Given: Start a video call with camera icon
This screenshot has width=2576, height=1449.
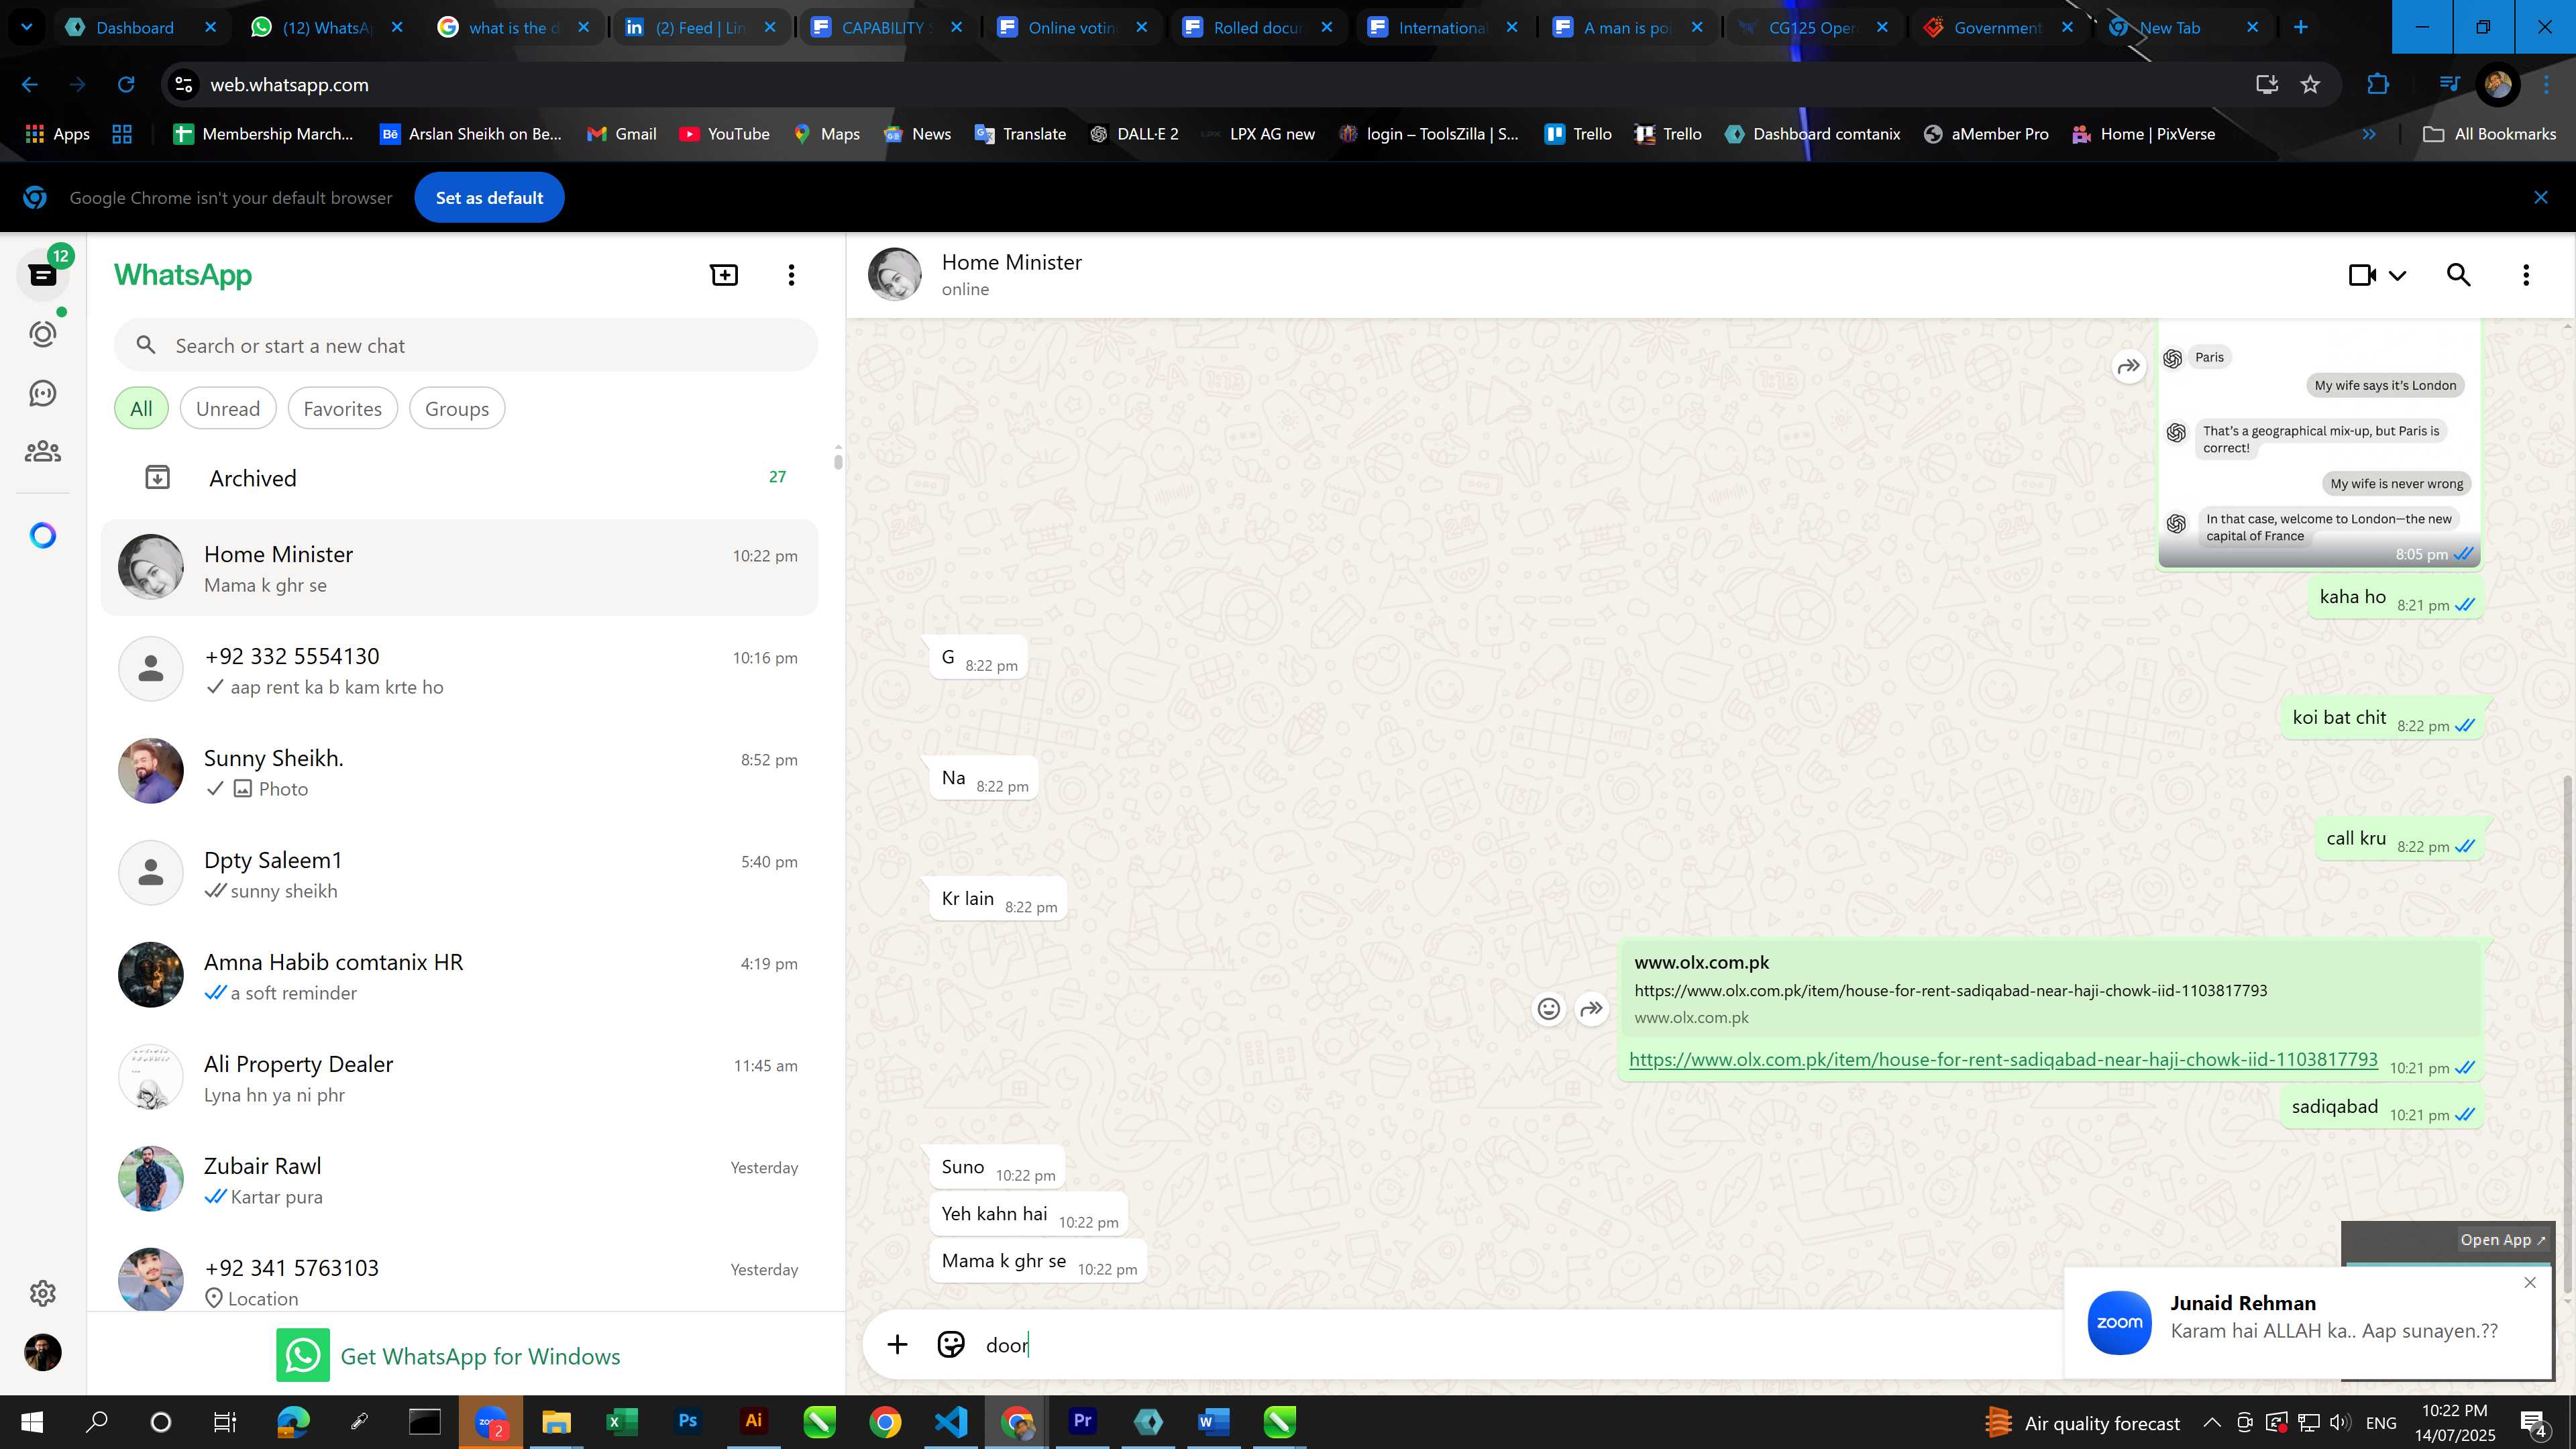Looking at the screenshot, I should (x=2362, y=275).
